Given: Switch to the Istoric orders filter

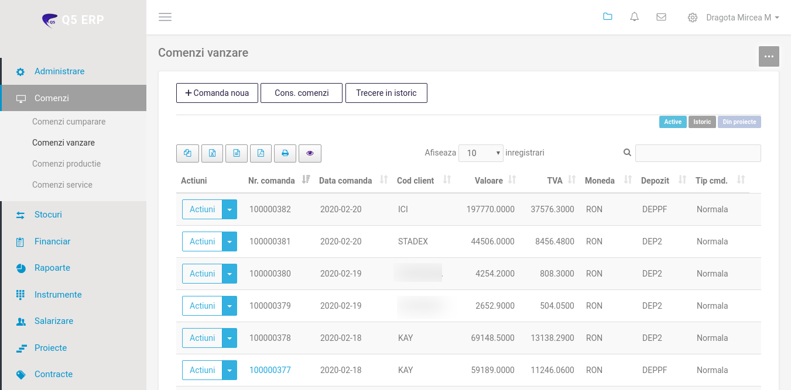Looking at the screenshot, I should click(x=702, y=122).
